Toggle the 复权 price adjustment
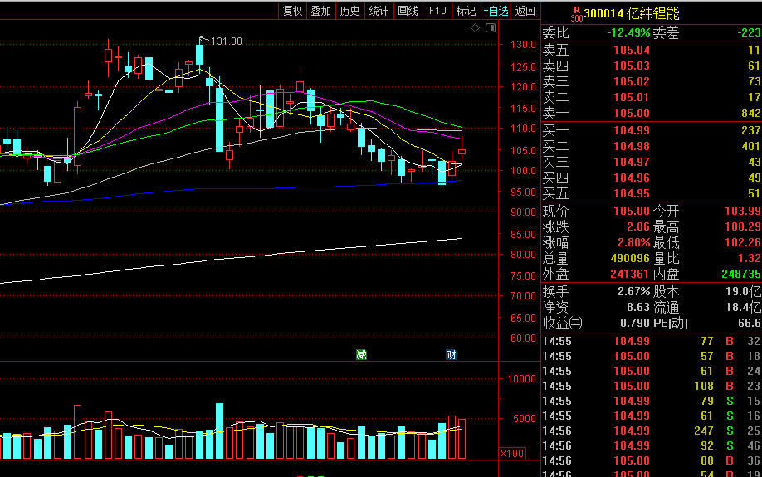 point(292,11)
